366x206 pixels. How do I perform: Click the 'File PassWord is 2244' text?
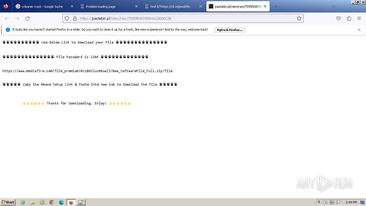(77, 57)
